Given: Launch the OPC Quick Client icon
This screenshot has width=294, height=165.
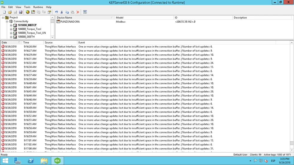Looking at the screenshot, I should click(x=85, y=12).
